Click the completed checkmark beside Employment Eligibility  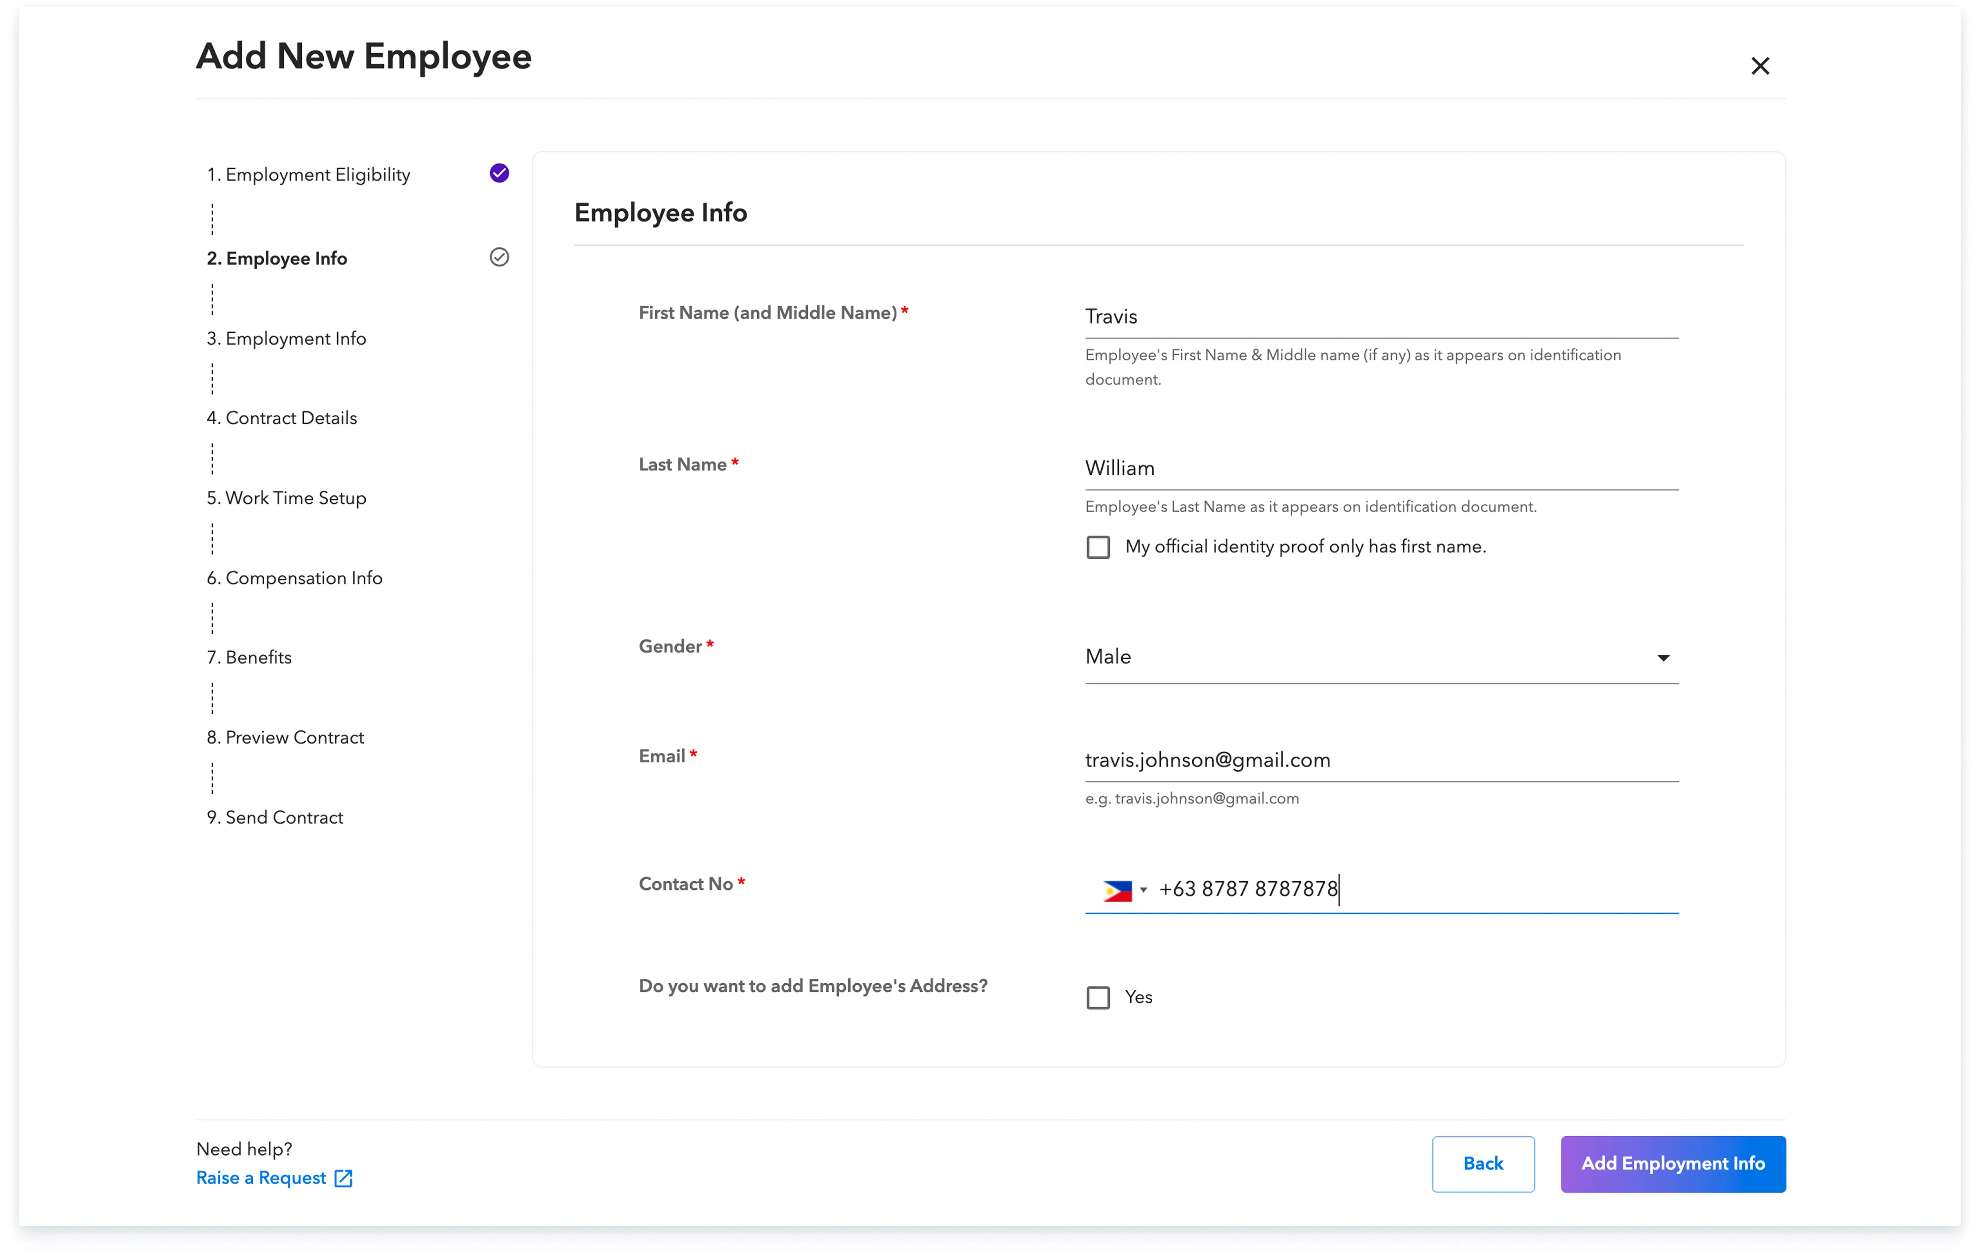tap(499, 173)
